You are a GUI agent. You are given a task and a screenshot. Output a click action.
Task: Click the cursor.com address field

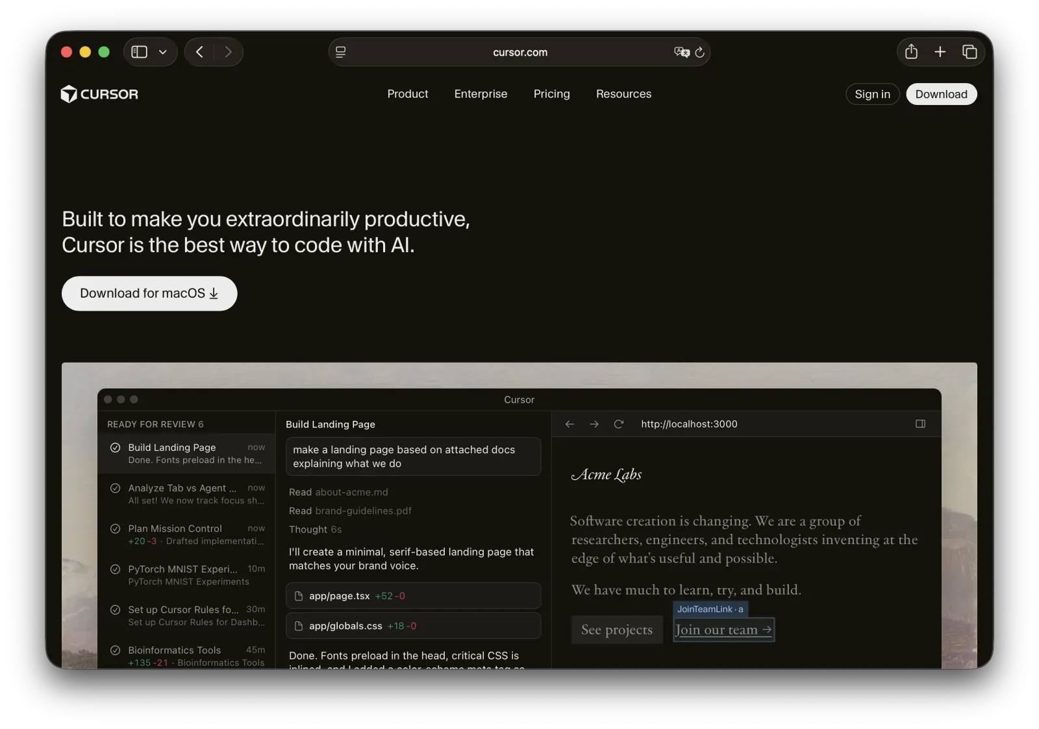click(519, 52)
